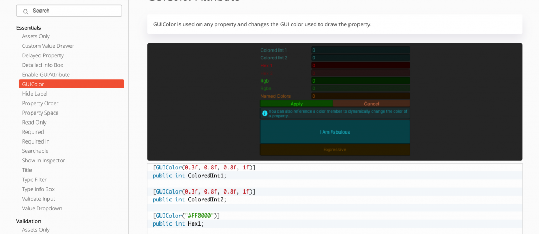Viewport: 539px width, 234px height.
Task: Open the Validate Input page
Action: (x=38, y=199)
